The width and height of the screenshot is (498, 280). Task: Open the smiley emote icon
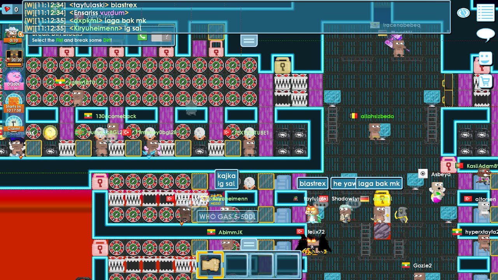click(485, 59)
